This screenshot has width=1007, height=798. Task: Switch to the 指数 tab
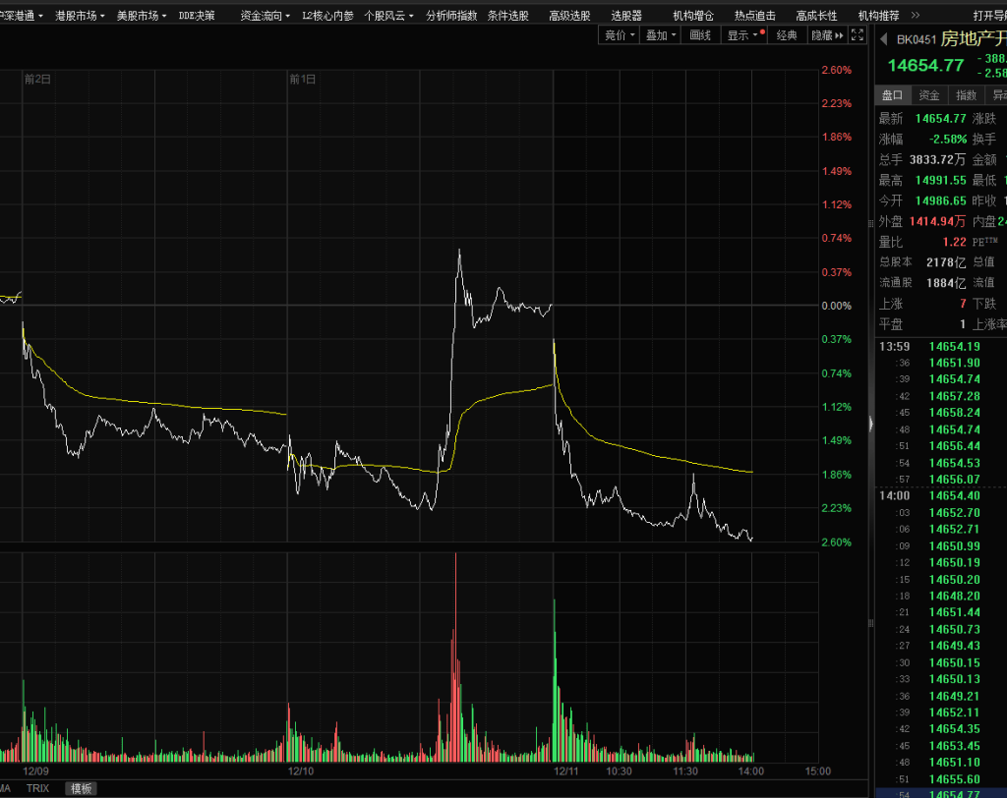pyautogui.click(x=967, y=95)
